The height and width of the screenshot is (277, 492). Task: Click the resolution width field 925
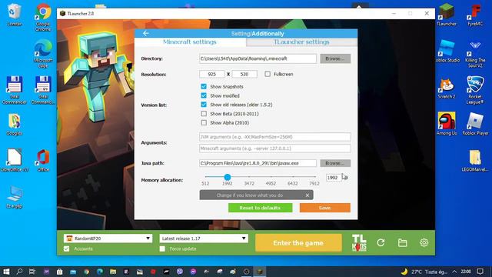coord(212,74)
